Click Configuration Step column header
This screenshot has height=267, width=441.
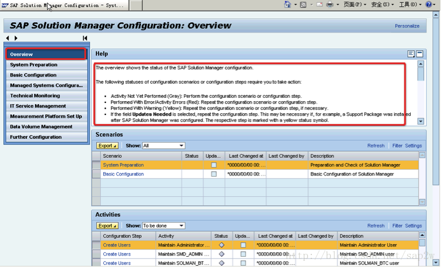pos(128,236)
